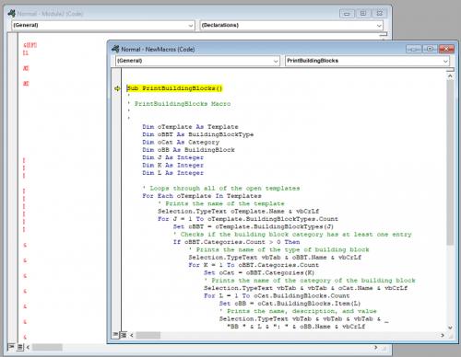Maximize the Module1 code window
The width and height of the screenshot is (461, 357).
[363, 14]
